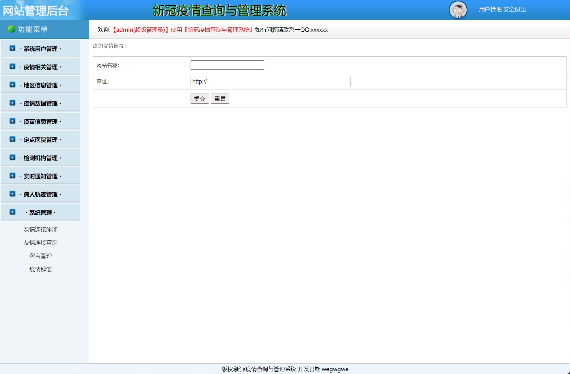Open 友情连接添加 submenu item
Viewport: 570px width, 374px height.
pos(40,229)
